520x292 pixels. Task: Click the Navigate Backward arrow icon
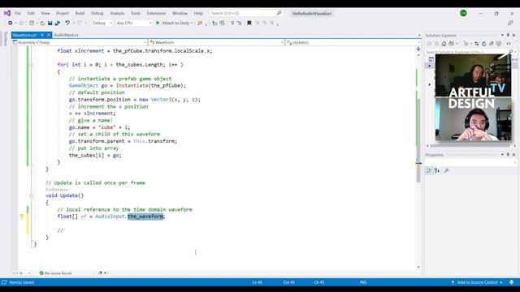point(11,23)
